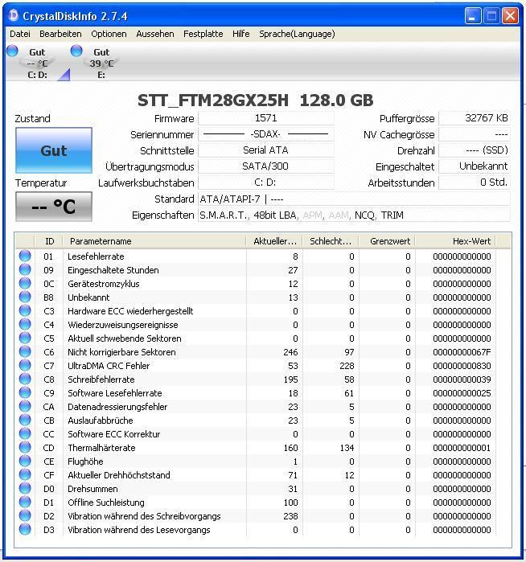Viewport: 526px width, 562px height.
Task: Click the Seriennummer field
Action: (x=266, y=134)
